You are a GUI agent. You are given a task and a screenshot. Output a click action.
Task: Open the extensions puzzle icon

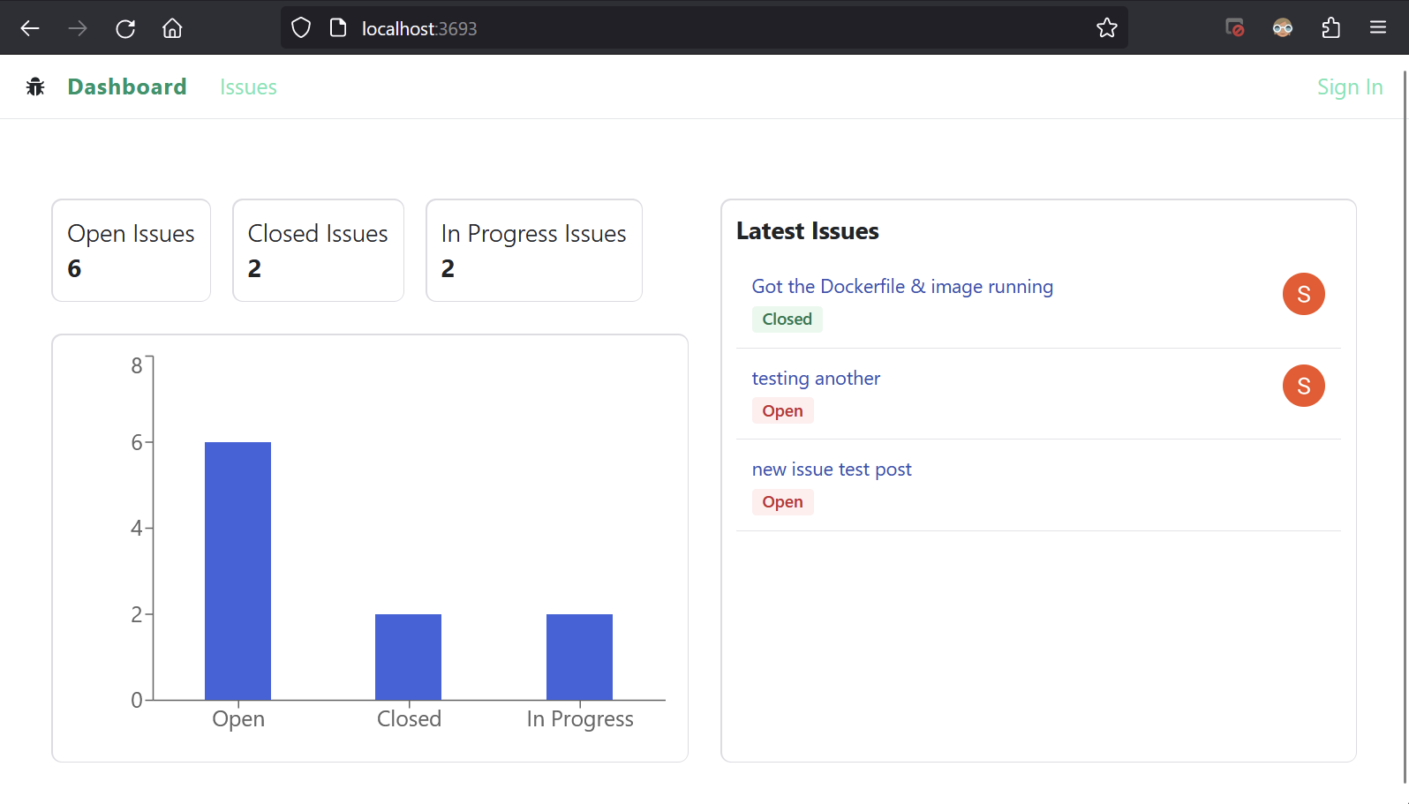point(1330,28)
